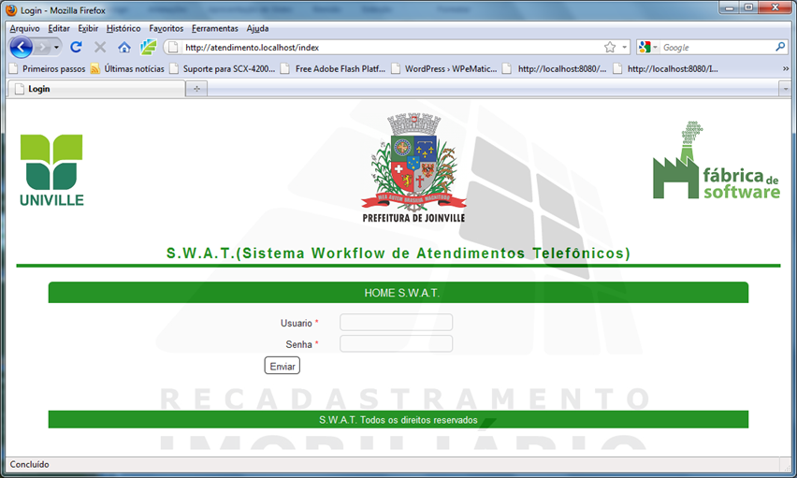The image size is (797, 478).
Task: Open the back/forward history dropdown arrow
Action: 56,48
